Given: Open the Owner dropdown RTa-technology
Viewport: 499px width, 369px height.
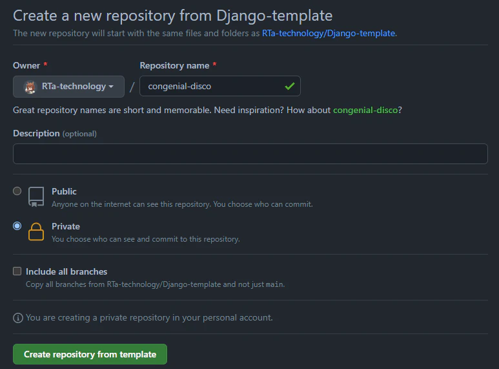Looking at the screenshot, I should 68,87.
